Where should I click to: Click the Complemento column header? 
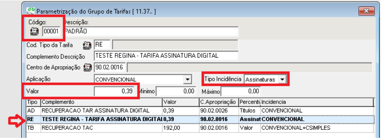[101, 102]
